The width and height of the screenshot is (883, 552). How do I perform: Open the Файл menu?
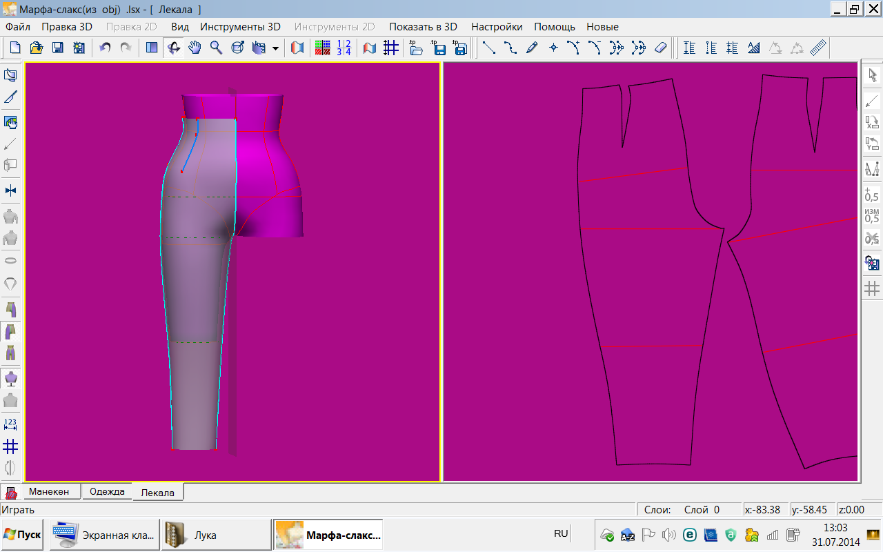click(x=18, y=27)
